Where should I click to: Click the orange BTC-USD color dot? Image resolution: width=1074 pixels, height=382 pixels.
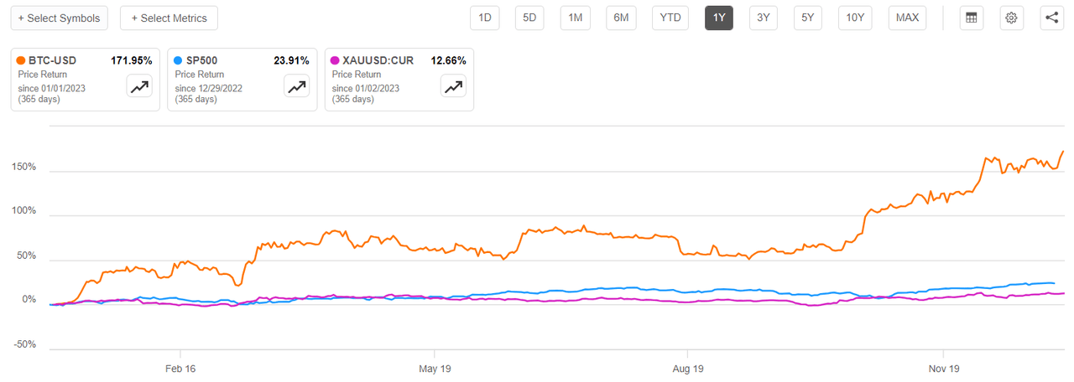(23, 61)
